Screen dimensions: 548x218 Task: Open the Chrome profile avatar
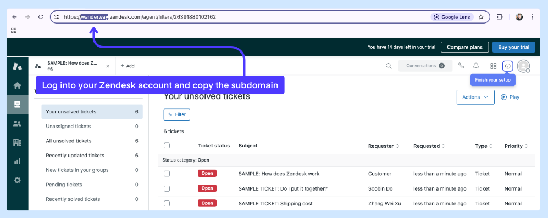click(519, 17)
